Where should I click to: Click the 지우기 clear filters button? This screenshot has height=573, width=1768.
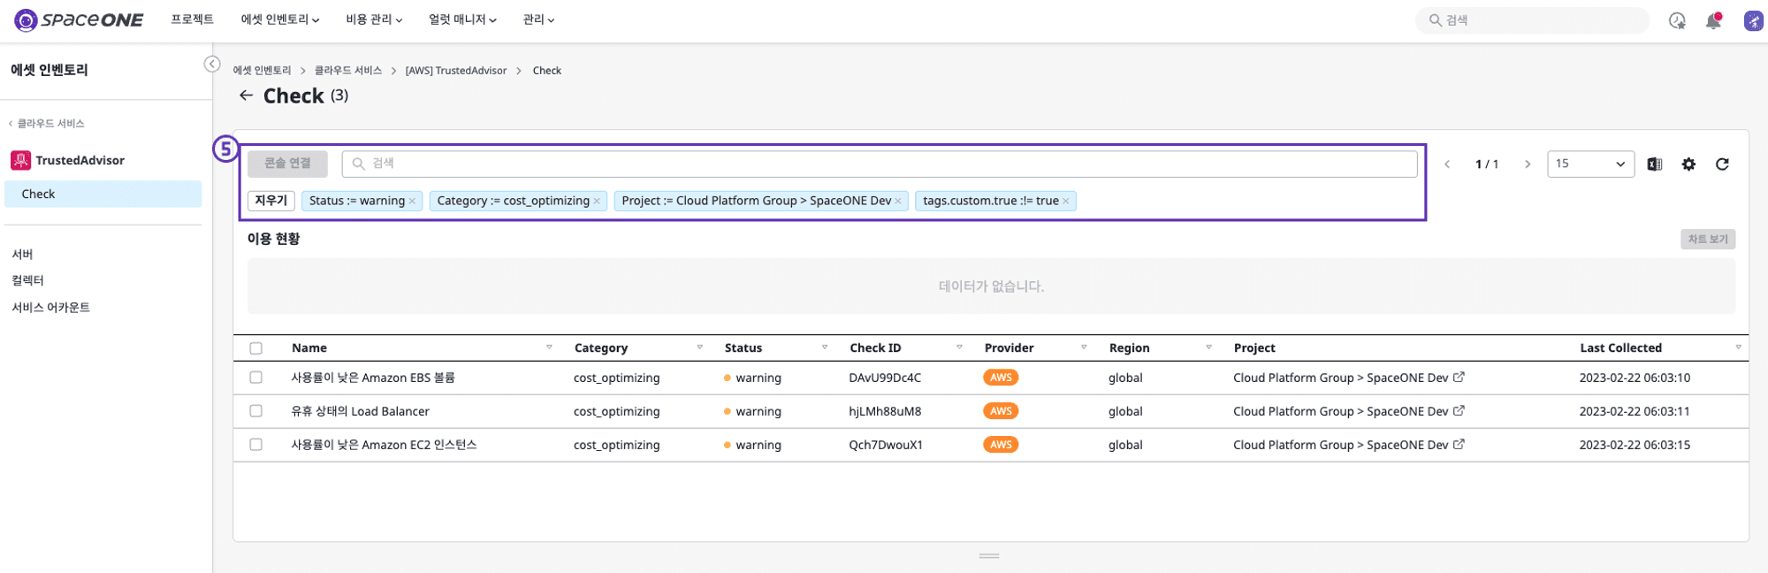pos(271,201)
